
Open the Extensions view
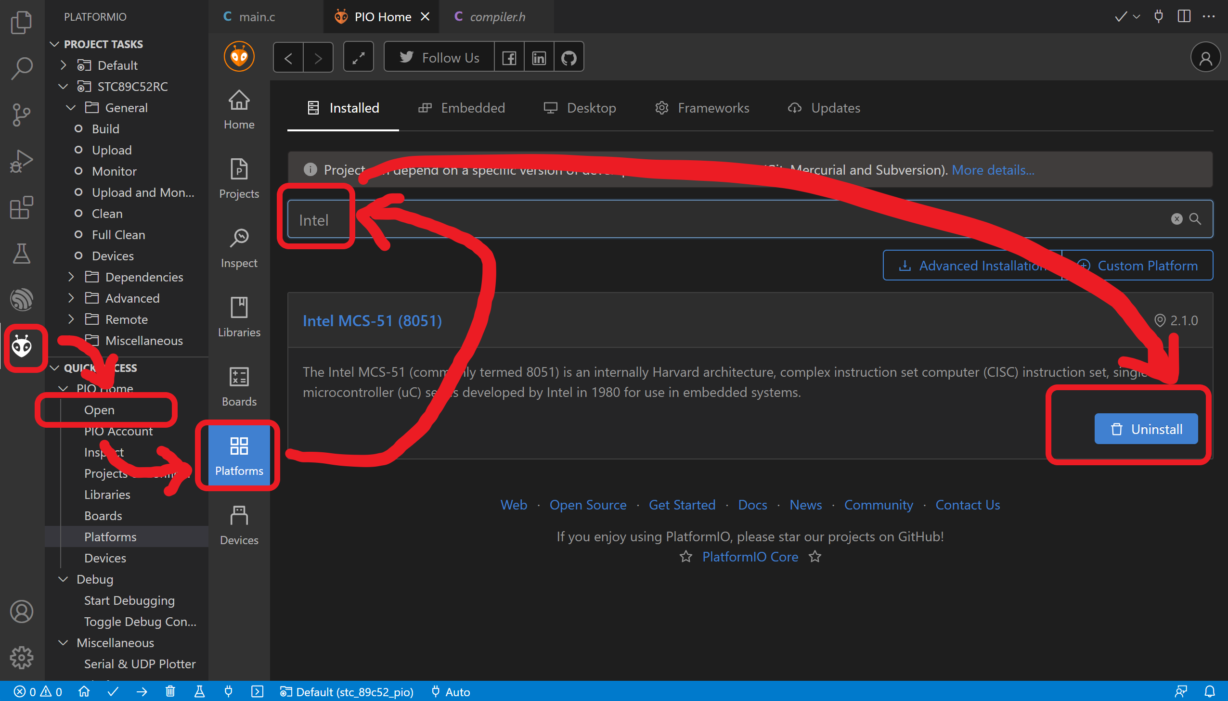(22, 207)
